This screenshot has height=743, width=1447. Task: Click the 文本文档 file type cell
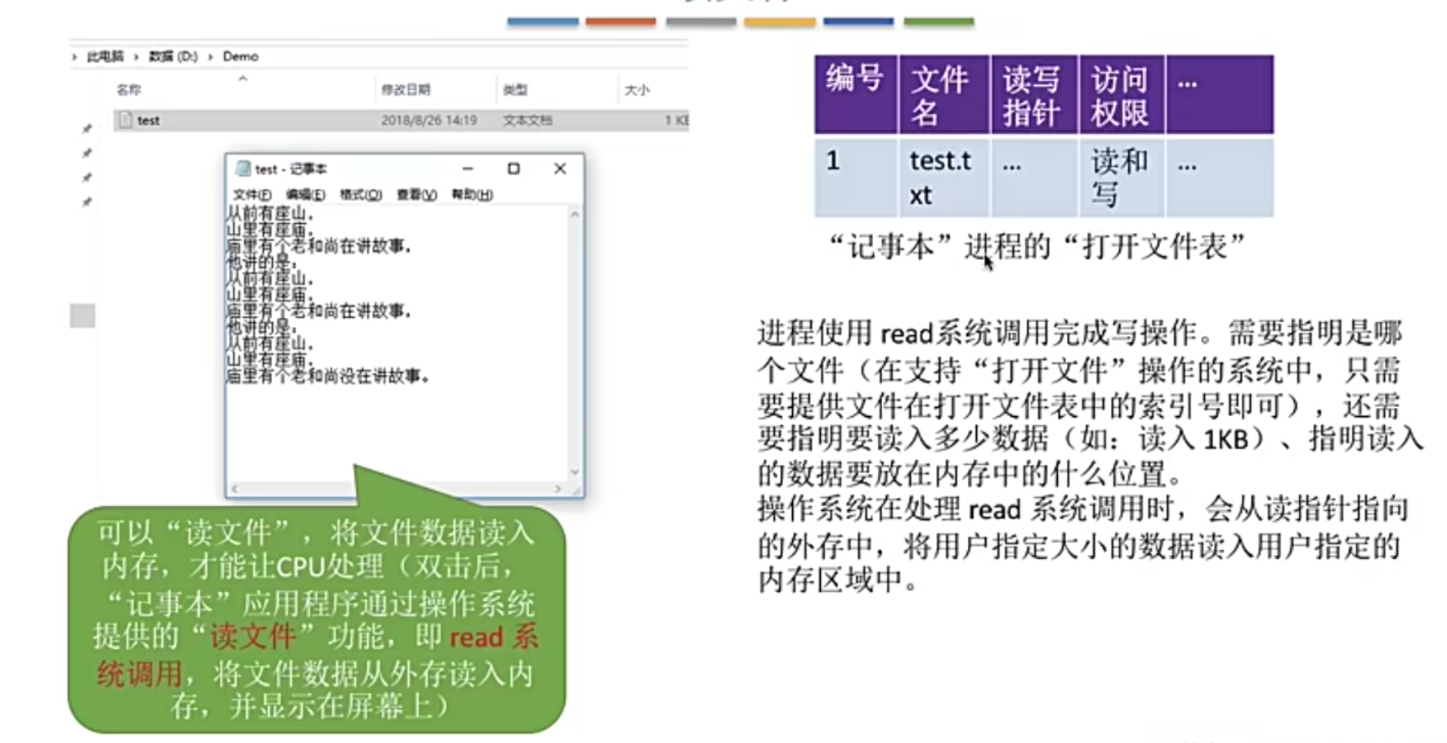point(527,120)
